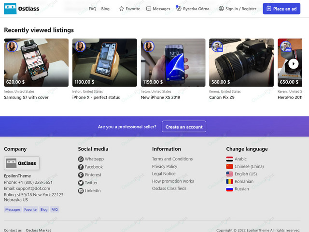Viewport: 309px width, 232px height.
Task: Click the Place an ad button
Action: (281, 9)
